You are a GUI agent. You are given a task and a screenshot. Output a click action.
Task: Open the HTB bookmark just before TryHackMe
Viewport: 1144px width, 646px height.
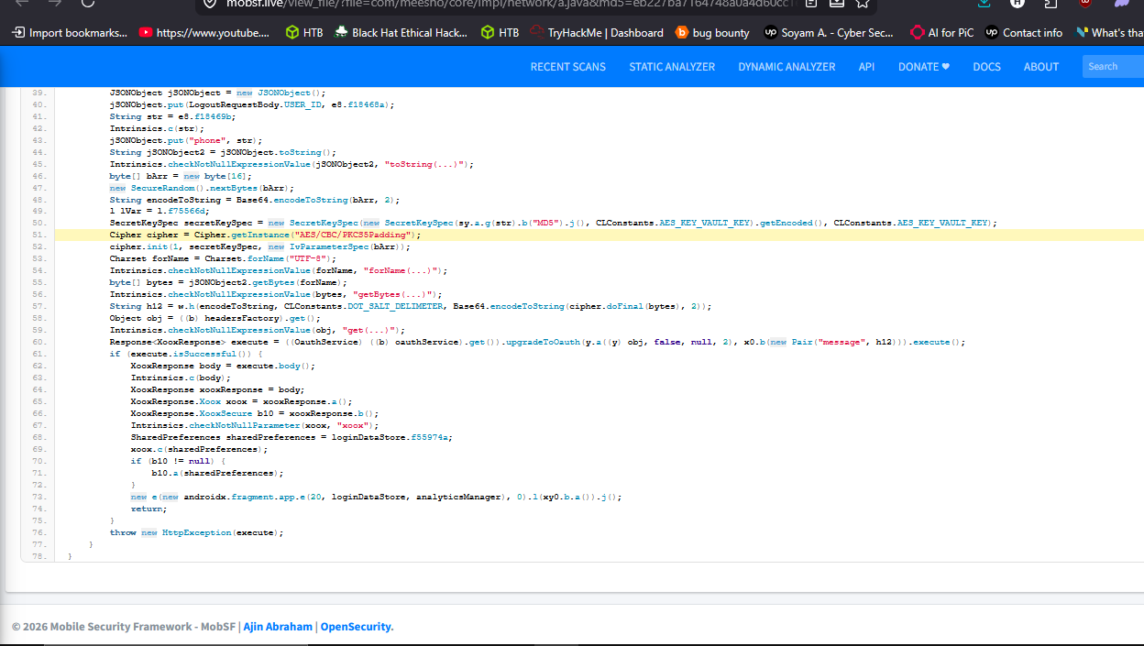500,33
